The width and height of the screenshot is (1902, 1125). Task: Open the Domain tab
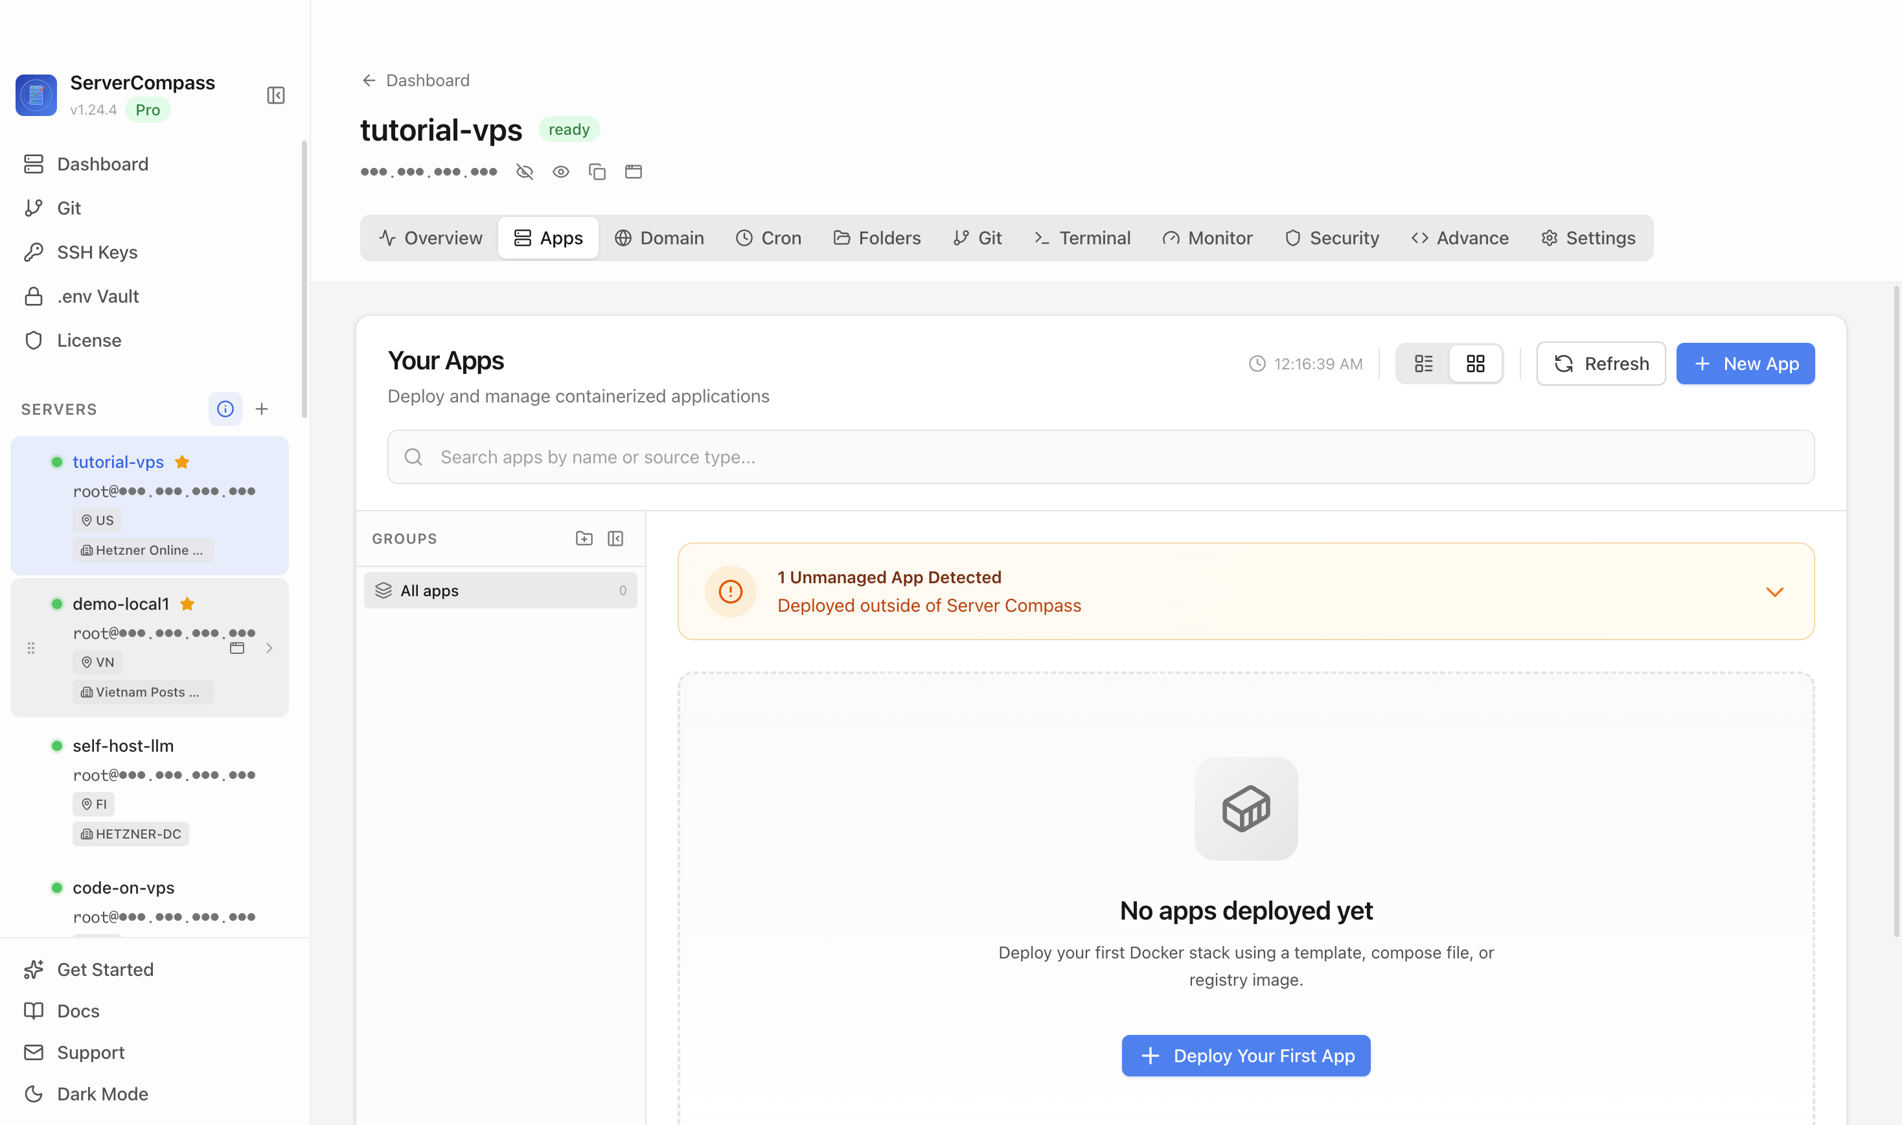659,238
